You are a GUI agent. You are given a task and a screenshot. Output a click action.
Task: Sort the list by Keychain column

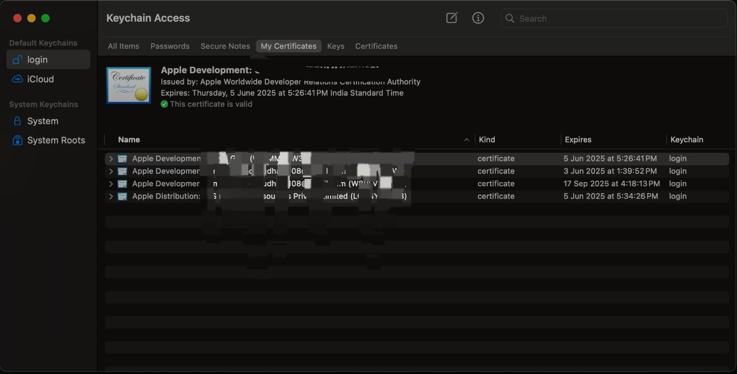point(687,139)
